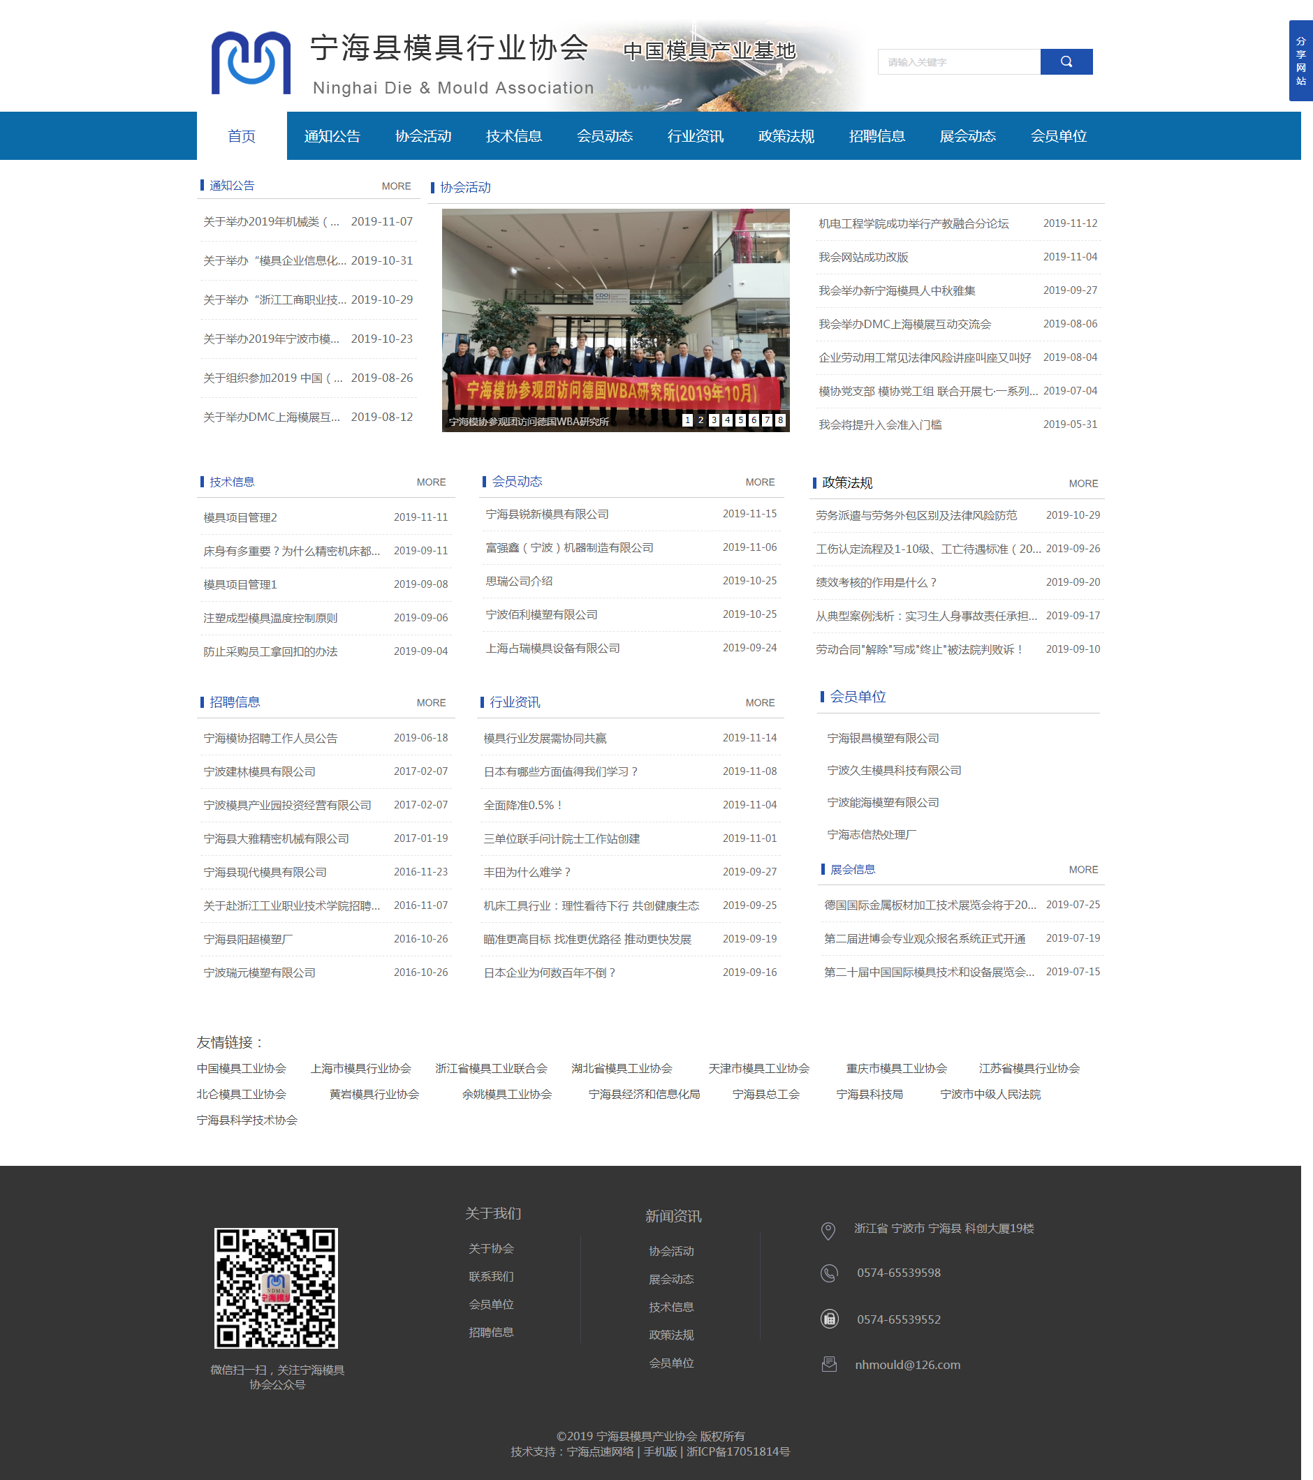Expand 技术信息 section with MORE
This screenshot has width=1313, height=1480.
431,482
